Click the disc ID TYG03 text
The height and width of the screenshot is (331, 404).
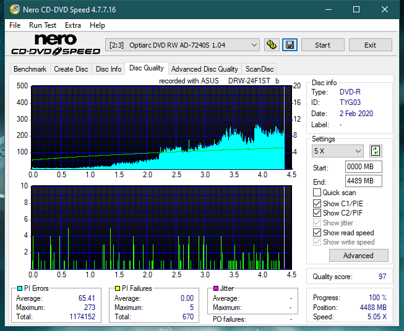click(x=350, y=103)
